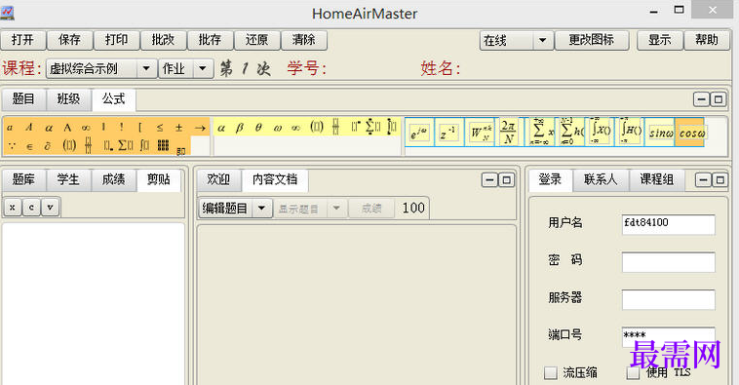Viewport: 739px width, 385px height.
Task: Click the 打开 button
Action: click(22, 40)
